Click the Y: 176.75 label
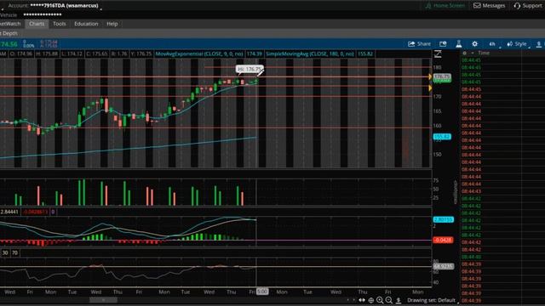This screenshot has height=306, width=545. (141, 54)
